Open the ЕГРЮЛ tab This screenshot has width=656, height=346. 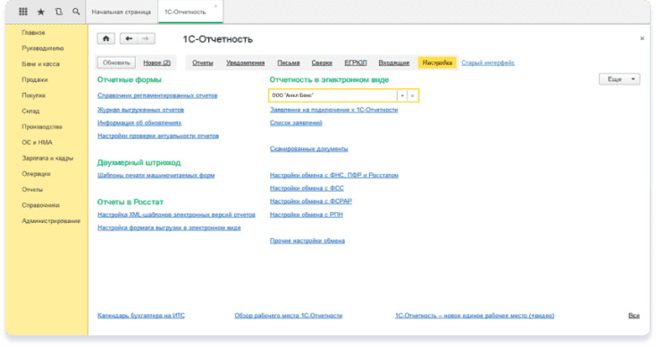tap(356, 62)
